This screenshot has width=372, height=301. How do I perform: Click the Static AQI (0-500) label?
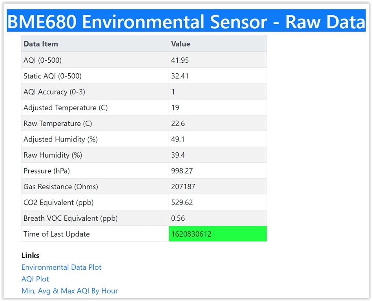53,76
